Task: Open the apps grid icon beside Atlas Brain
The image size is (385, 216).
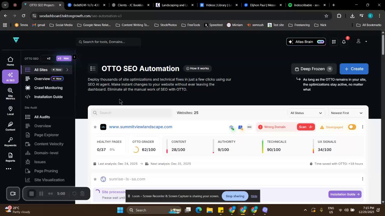Action: (x=334, y=42)
